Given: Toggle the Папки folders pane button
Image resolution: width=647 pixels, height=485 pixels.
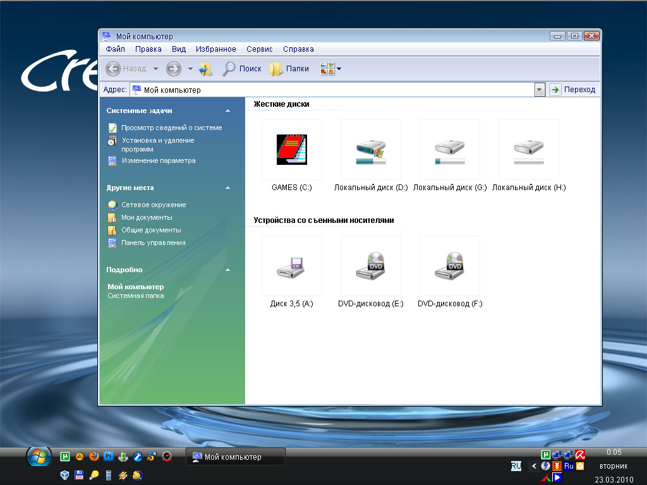Looking at the screenshot, I should point(289,69).
